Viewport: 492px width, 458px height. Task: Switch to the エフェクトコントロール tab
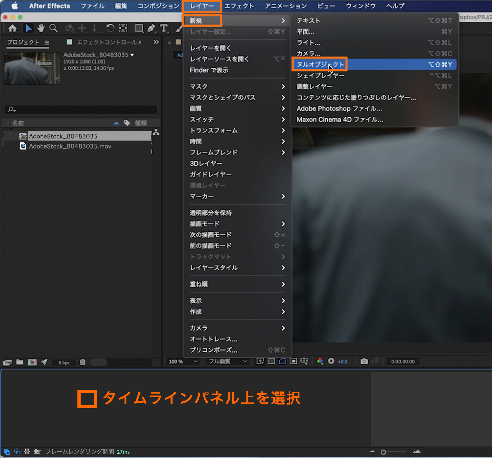[x=109, y=42]
